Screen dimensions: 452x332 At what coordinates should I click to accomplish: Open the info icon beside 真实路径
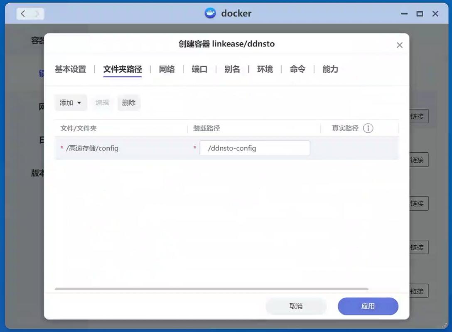pos(368,128)
